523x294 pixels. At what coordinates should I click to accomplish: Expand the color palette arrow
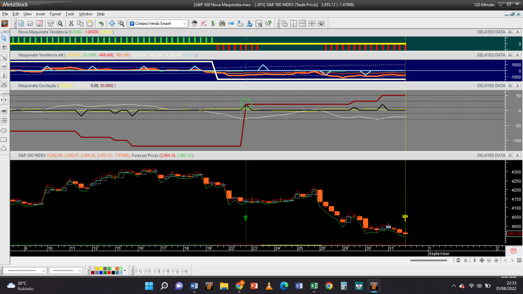[125, 271]
